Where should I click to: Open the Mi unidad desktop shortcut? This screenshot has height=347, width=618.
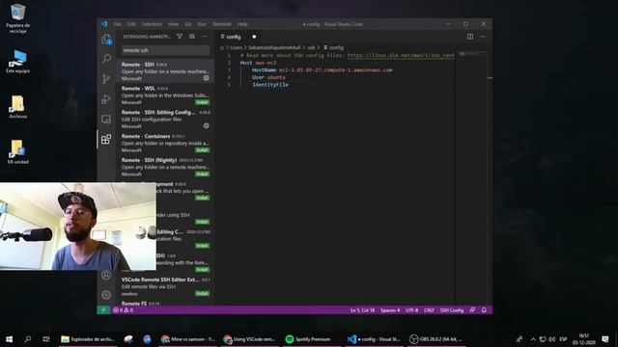tap(17, 152)
